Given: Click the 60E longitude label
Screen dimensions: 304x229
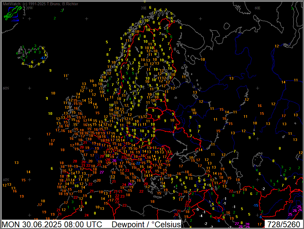Looking at the screenshot, I should pos(257,8).
